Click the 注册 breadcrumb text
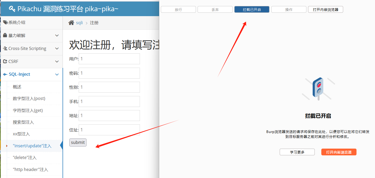This screenshot has height=178, width=375. pyautogui.click(x=94, y=23)
